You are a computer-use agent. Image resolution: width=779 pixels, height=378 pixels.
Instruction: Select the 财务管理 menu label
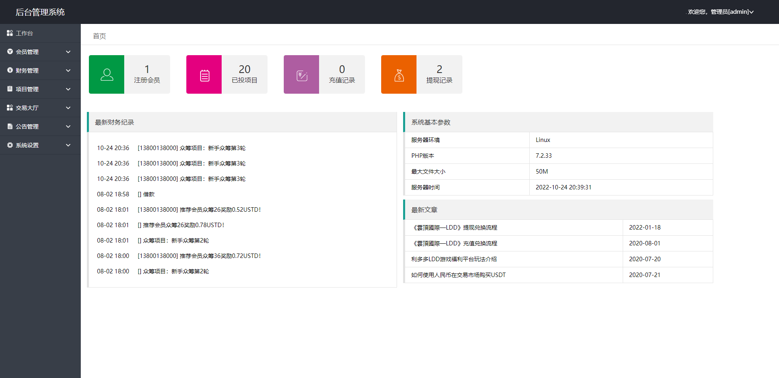pyautogui.click(x=27, y=71)
